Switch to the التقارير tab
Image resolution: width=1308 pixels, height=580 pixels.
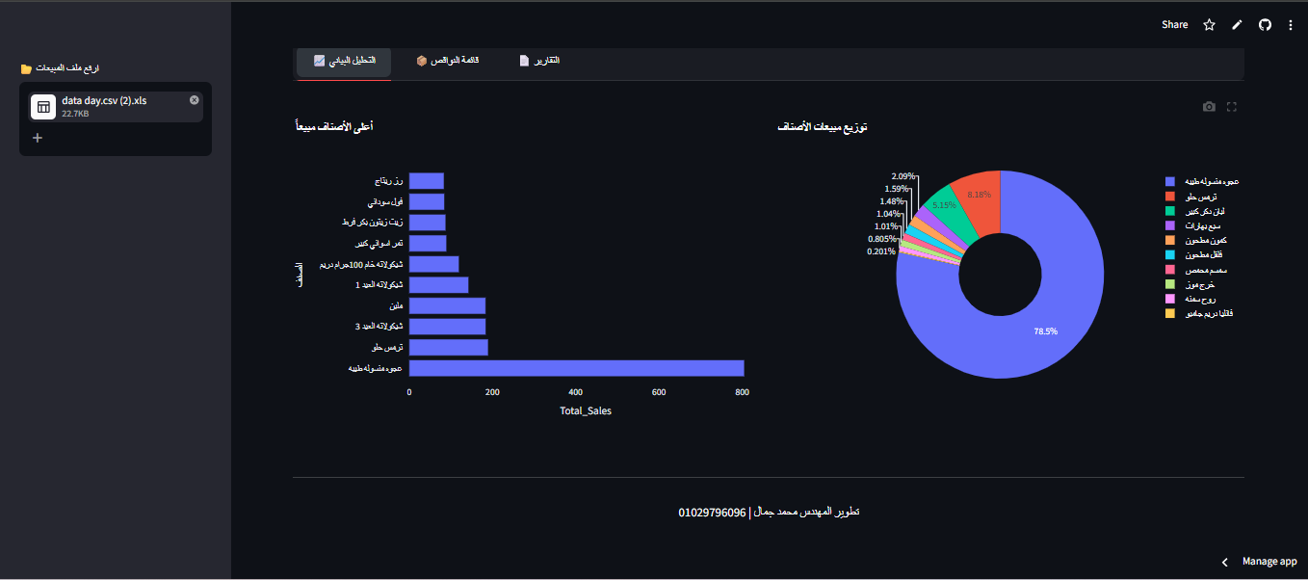539,61
